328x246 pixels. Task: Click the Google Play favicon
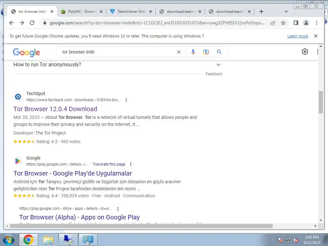pos(18,161)
